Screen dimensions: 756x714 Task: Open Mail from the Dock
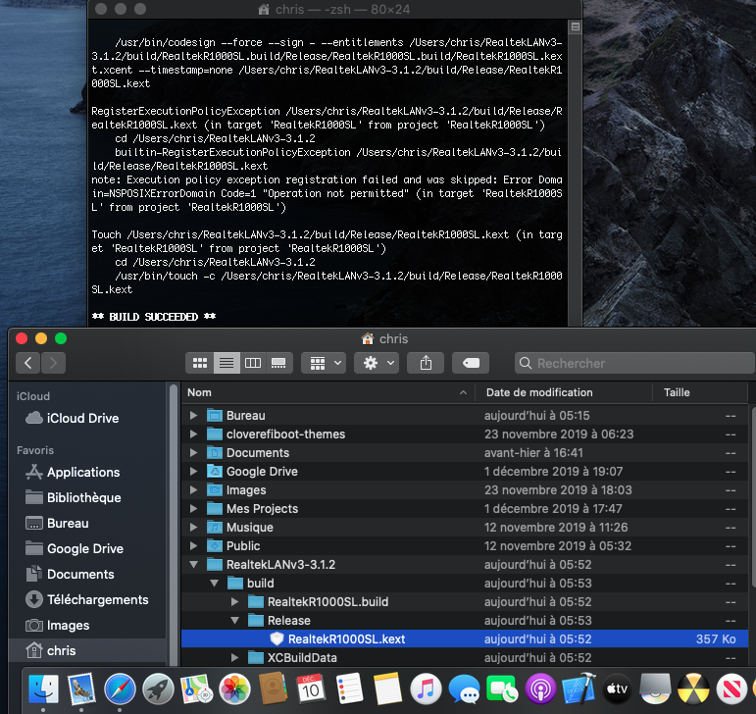[81, 688]
